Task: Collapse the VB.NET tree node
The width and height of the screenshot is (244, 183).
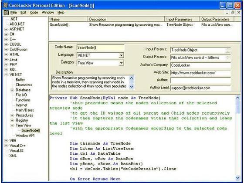Action: click(6, 75)
